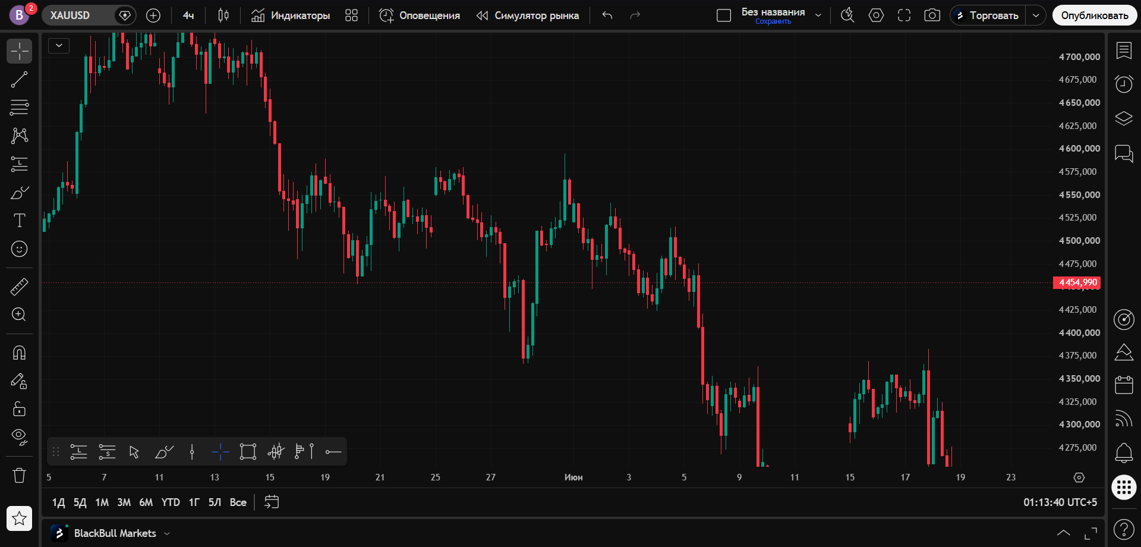Viewport: 1141px width, 547px height.
Task: Select the trend line drawing tool
Action: coord(20,79)
